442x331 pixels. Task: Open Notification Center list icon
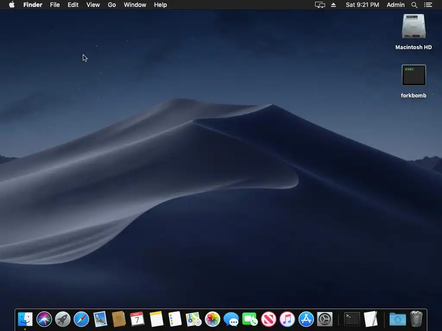point(428,5)
